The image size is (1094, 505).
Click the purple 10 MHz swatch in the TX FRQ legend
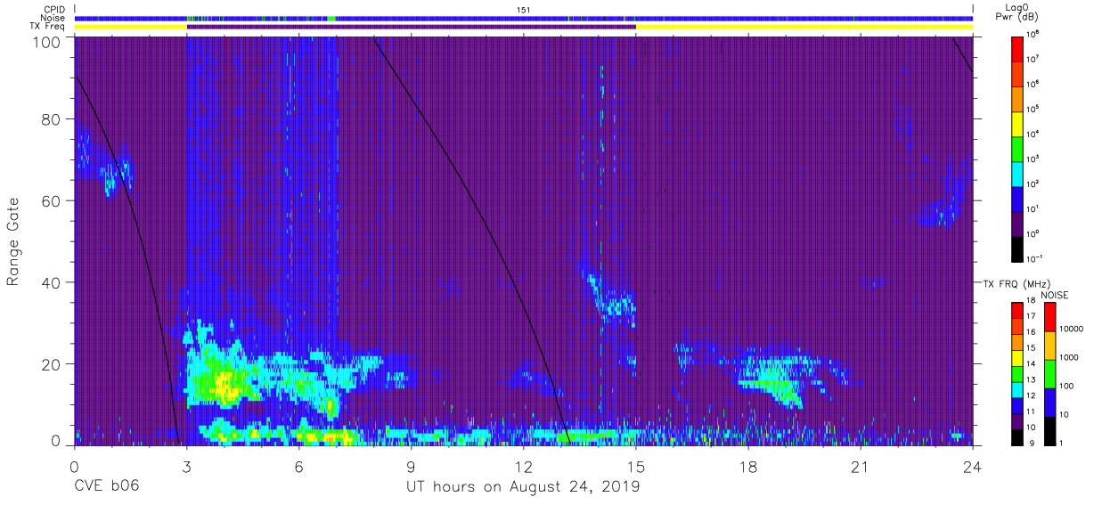click(1016, 420)
